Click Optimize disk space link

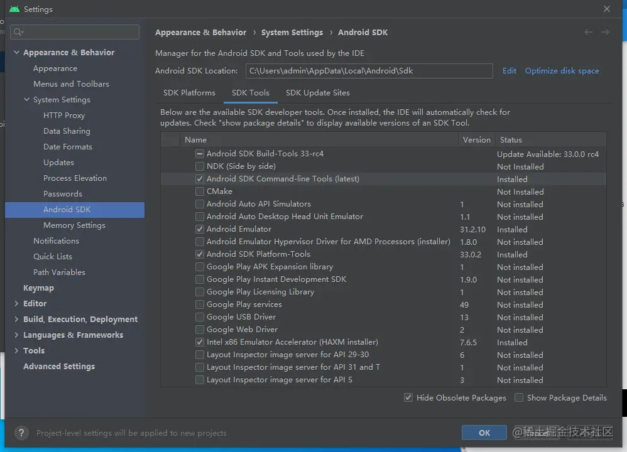(x=562, y=71)
